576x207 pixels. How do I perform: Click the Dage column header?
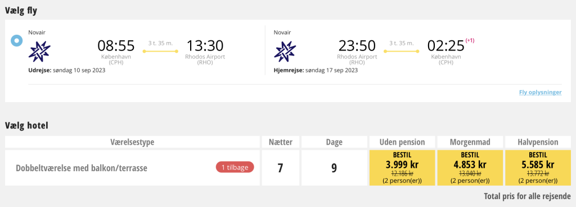click(334, 142)
